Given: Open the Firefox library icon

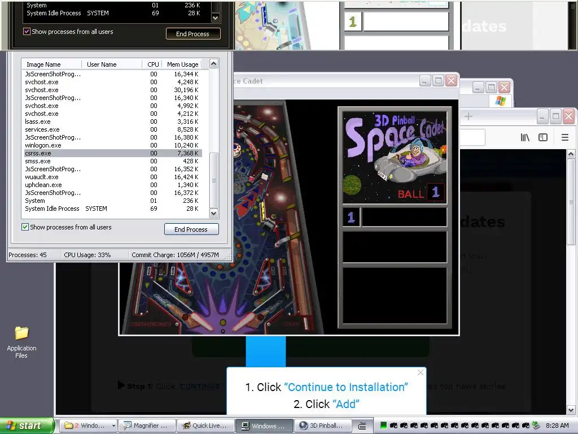Looking at the screenshot, I should click(525, 138).
